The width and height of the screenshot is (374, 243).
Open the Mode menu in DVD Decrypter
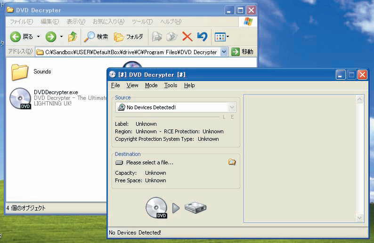pos(151,85)
